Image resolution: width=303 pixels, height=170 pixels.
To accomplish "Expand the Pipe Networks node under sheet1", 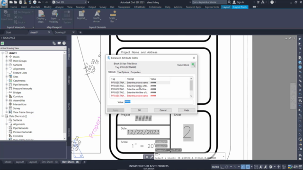I will (7, 85).
